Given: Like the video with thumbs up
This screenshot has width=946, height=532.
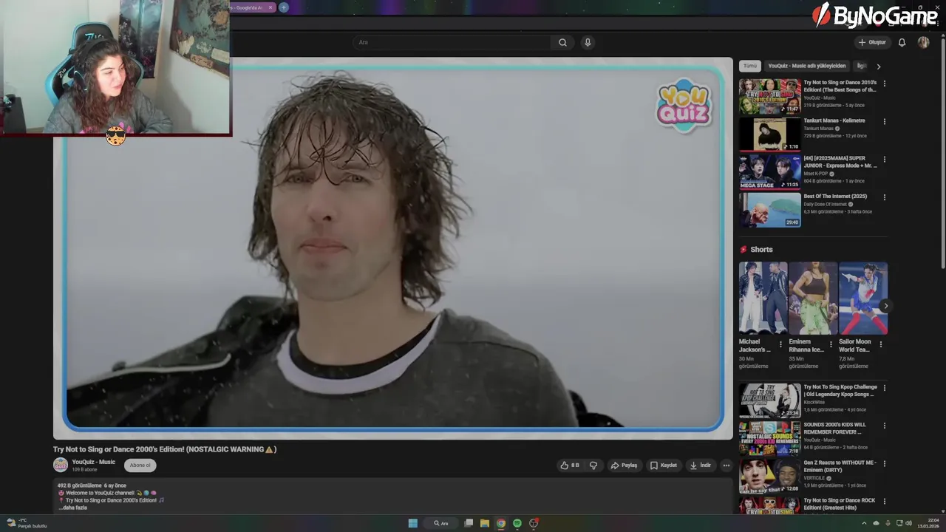Looking at the screenshot, I should pos(569,465).
